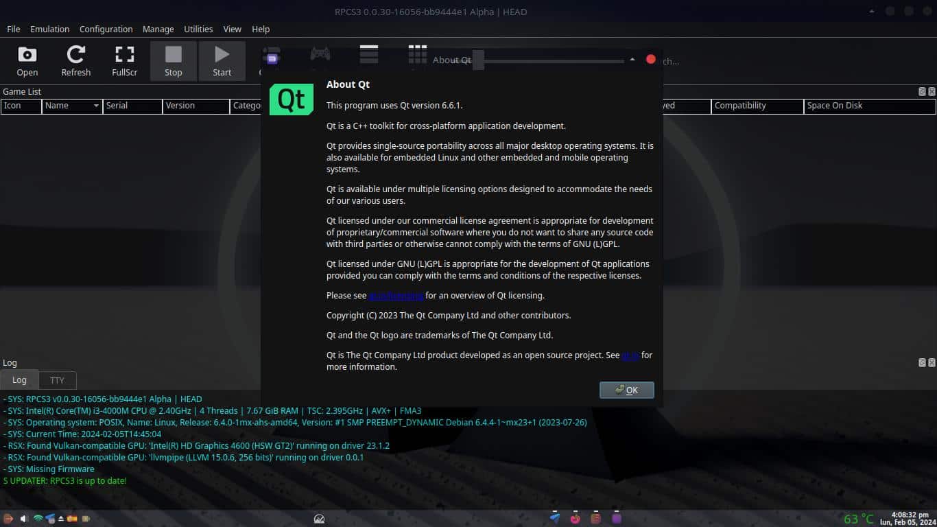Sort by the Serial column header

tap(132, 106)
